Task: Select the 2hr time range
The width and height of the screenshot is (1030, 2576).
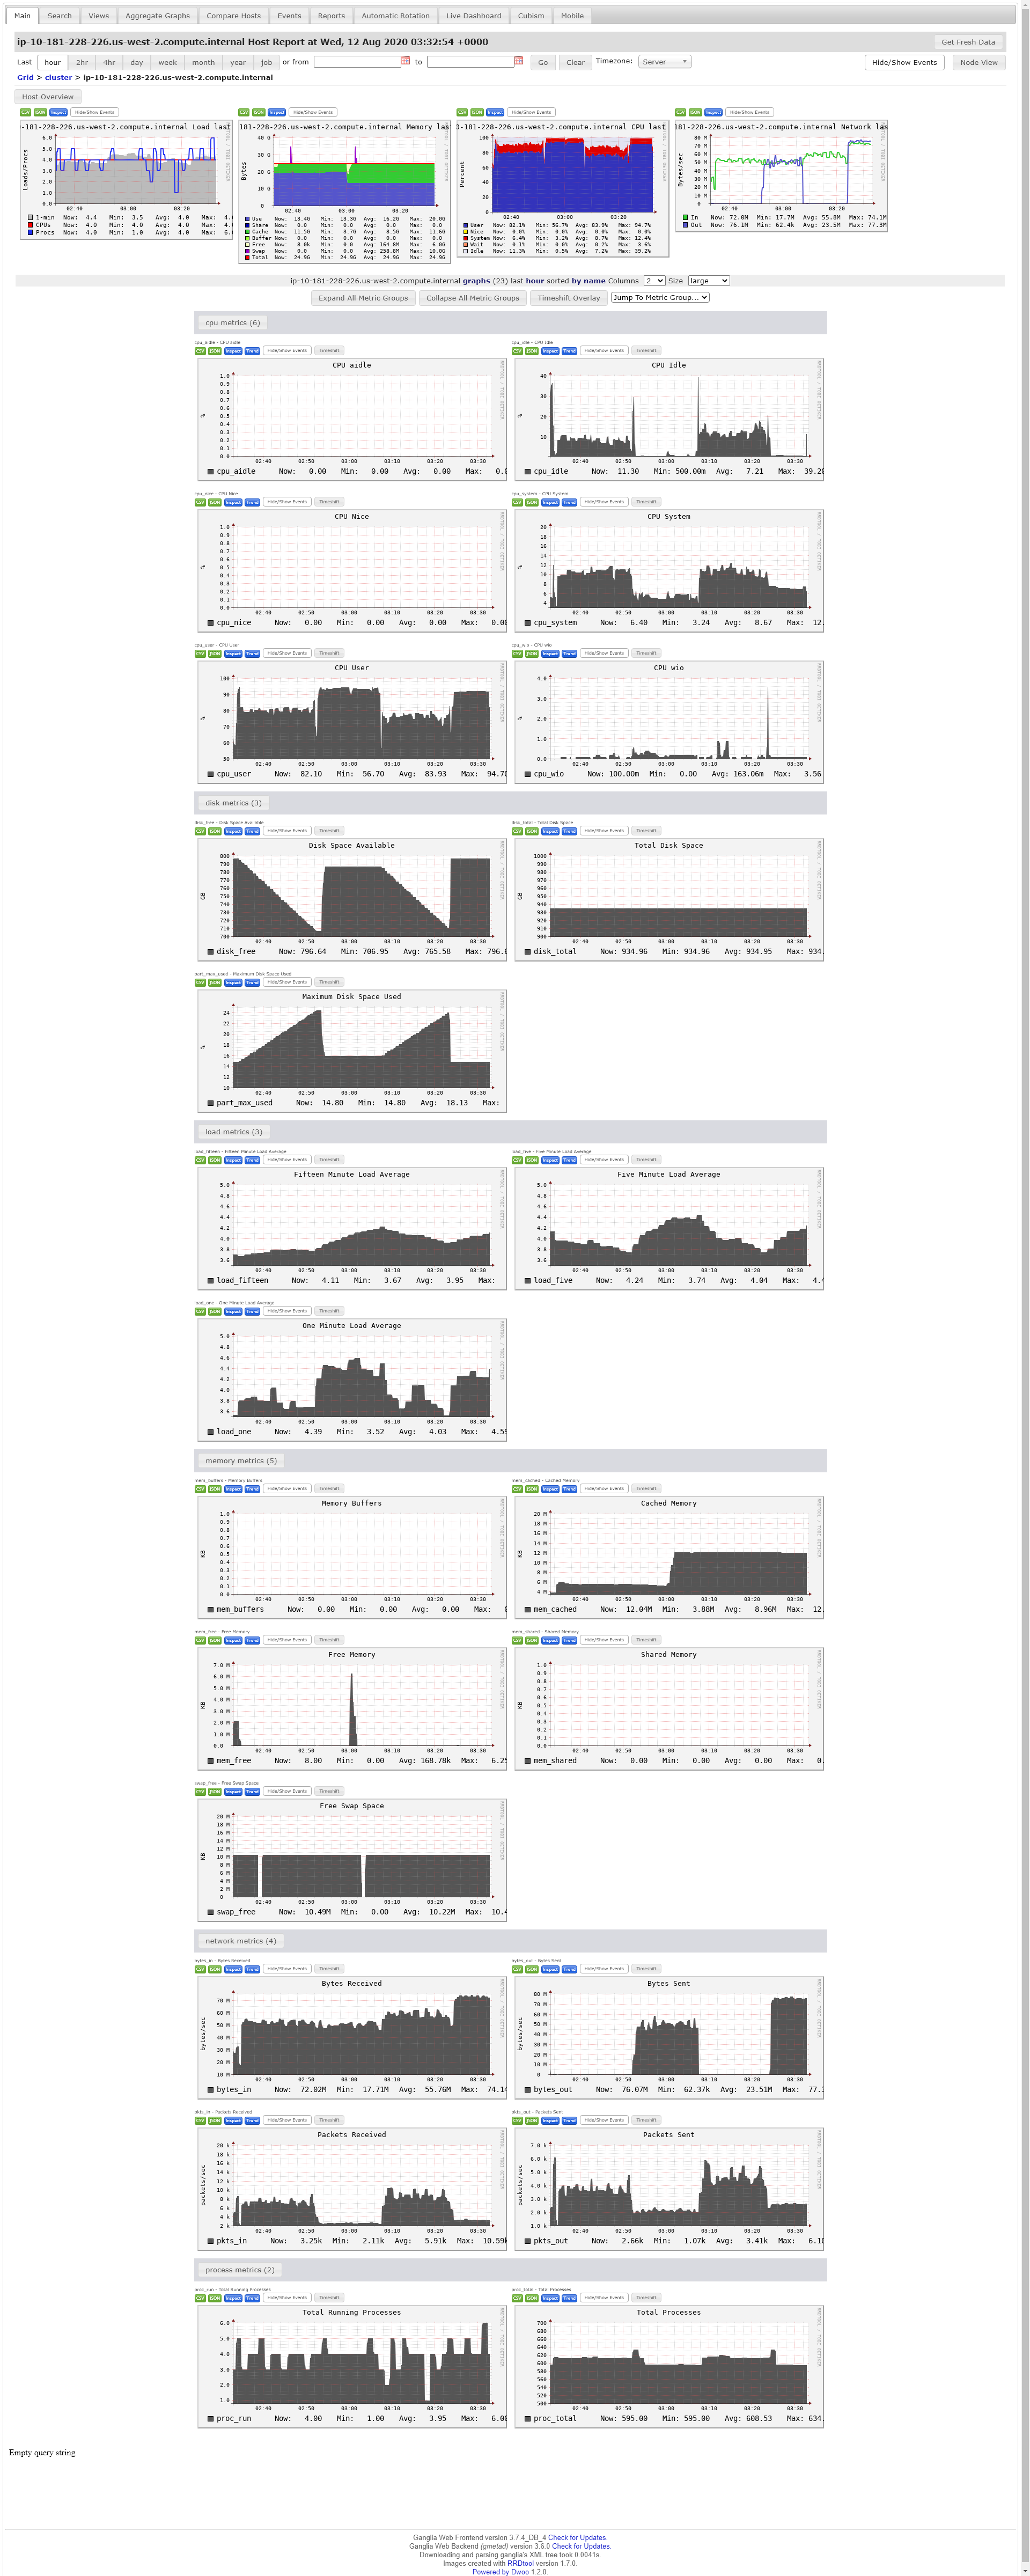Action: coord(82,62)
